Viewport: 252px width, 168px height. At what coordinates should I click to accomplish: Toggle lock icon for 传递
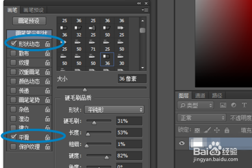(47, 90)
